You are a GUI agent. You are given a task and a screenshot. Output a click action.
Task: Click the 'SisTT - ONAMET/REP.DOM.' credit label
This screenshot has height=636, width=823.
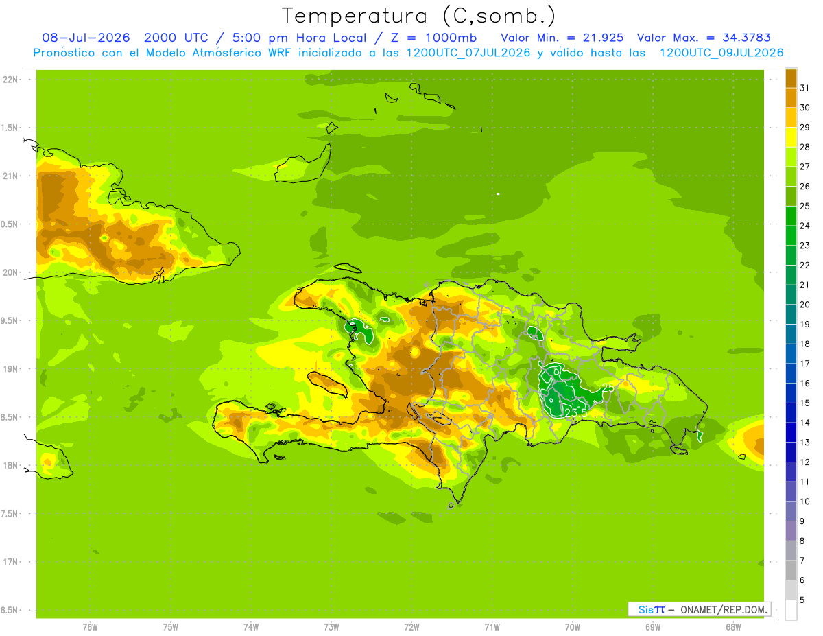[x=699, y=609]
